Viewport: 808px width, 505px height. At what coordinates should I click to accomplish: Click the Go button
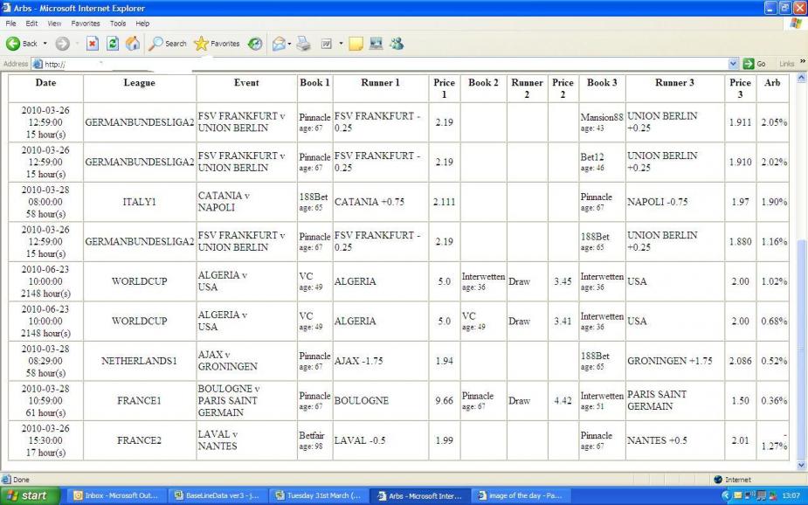(x=755, y=64)
